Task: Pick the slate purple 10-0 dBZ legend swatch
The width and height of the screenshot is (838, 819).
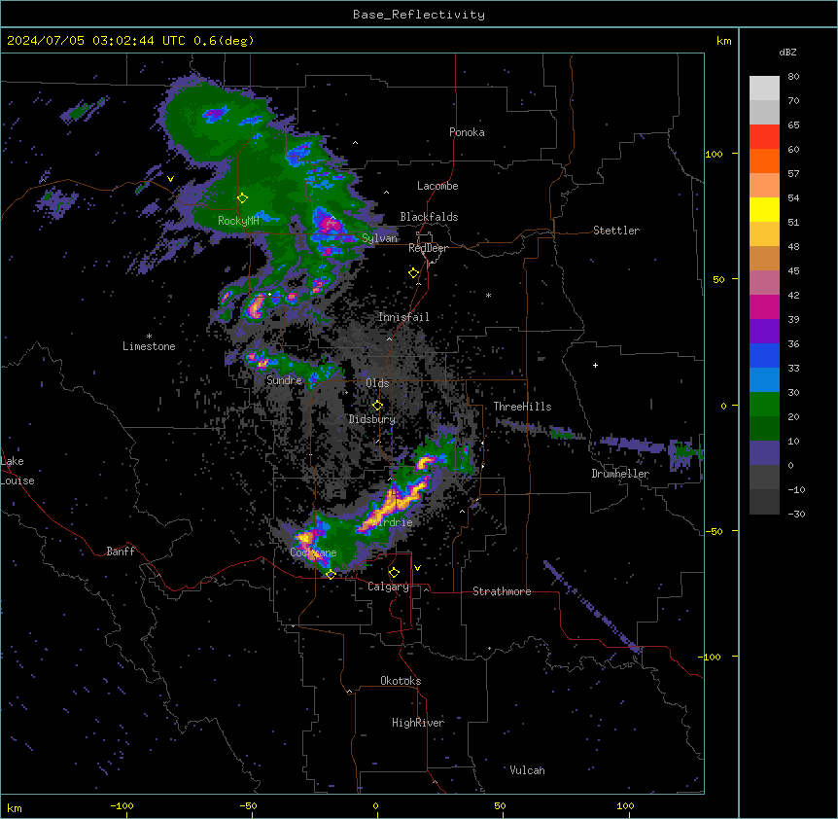Action: (764, 453)
